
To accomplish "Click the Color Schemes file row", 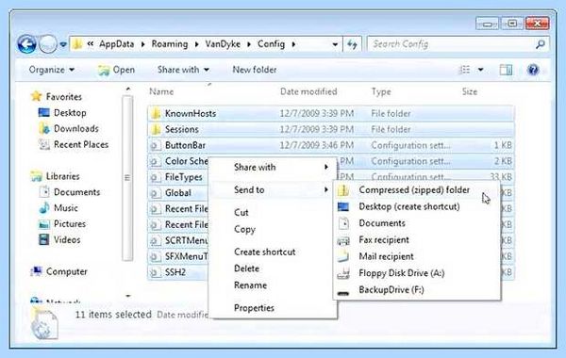I will point(331,161).
